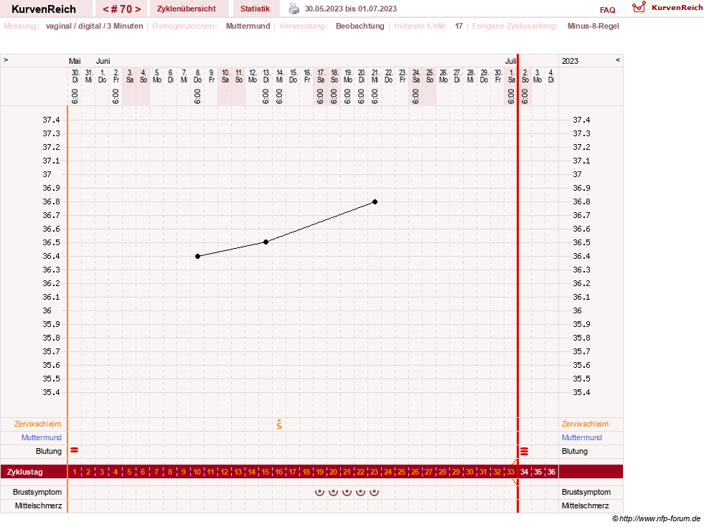This screenshot has height=527, width=704.
Task: Select cycle day 15 in the Zyklustag row
Action: [x=266, y=472]
